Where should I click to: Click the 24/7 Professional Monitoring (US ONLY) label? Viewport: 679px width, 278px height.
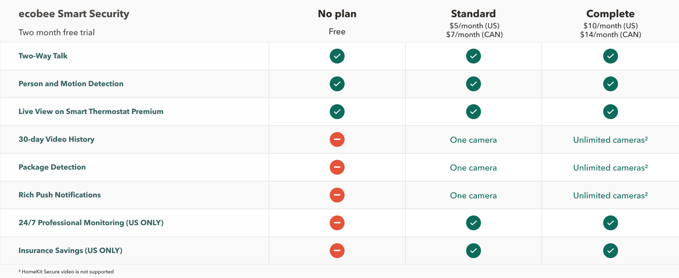pos(91,223)
